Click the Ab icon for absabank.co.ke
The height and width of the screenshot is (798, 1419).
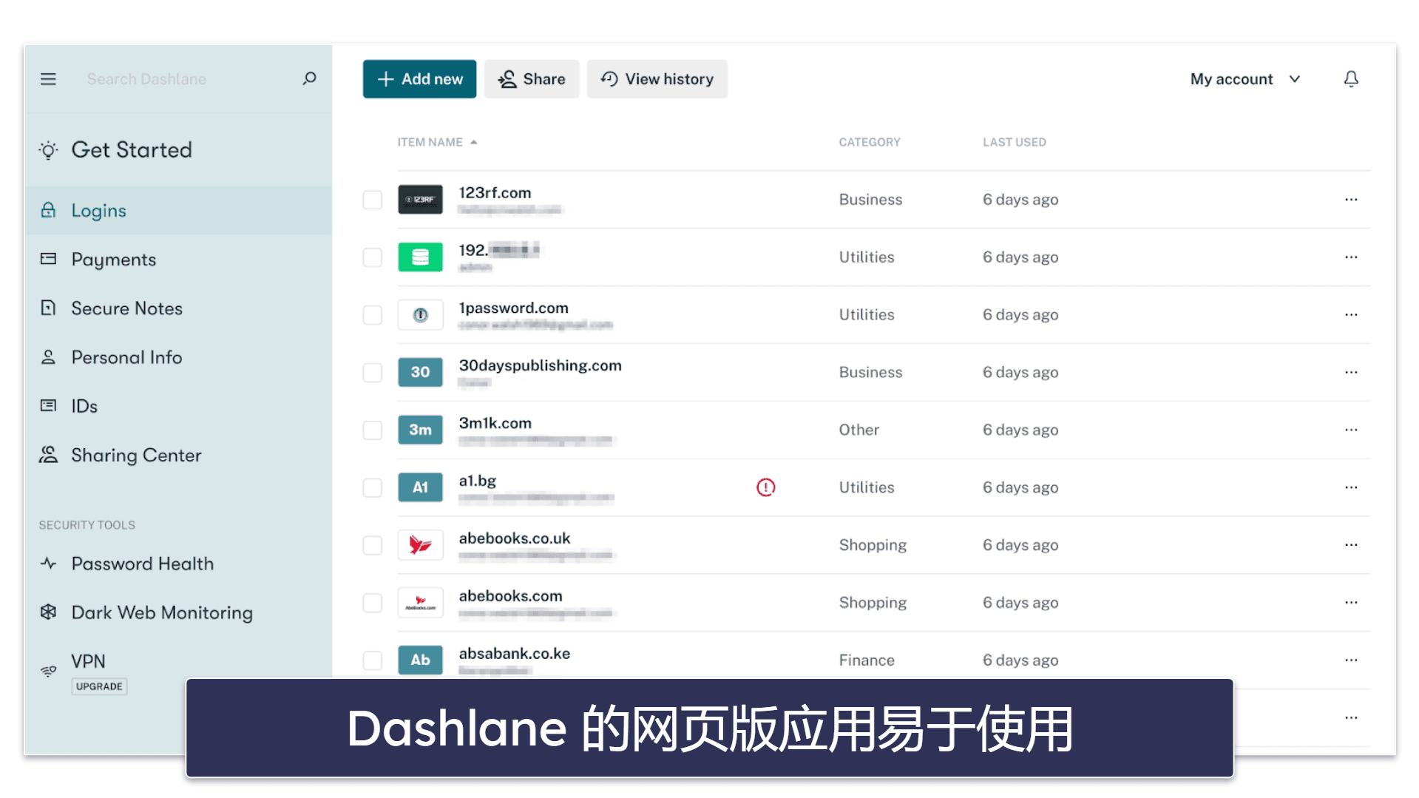tap(420, 660)
